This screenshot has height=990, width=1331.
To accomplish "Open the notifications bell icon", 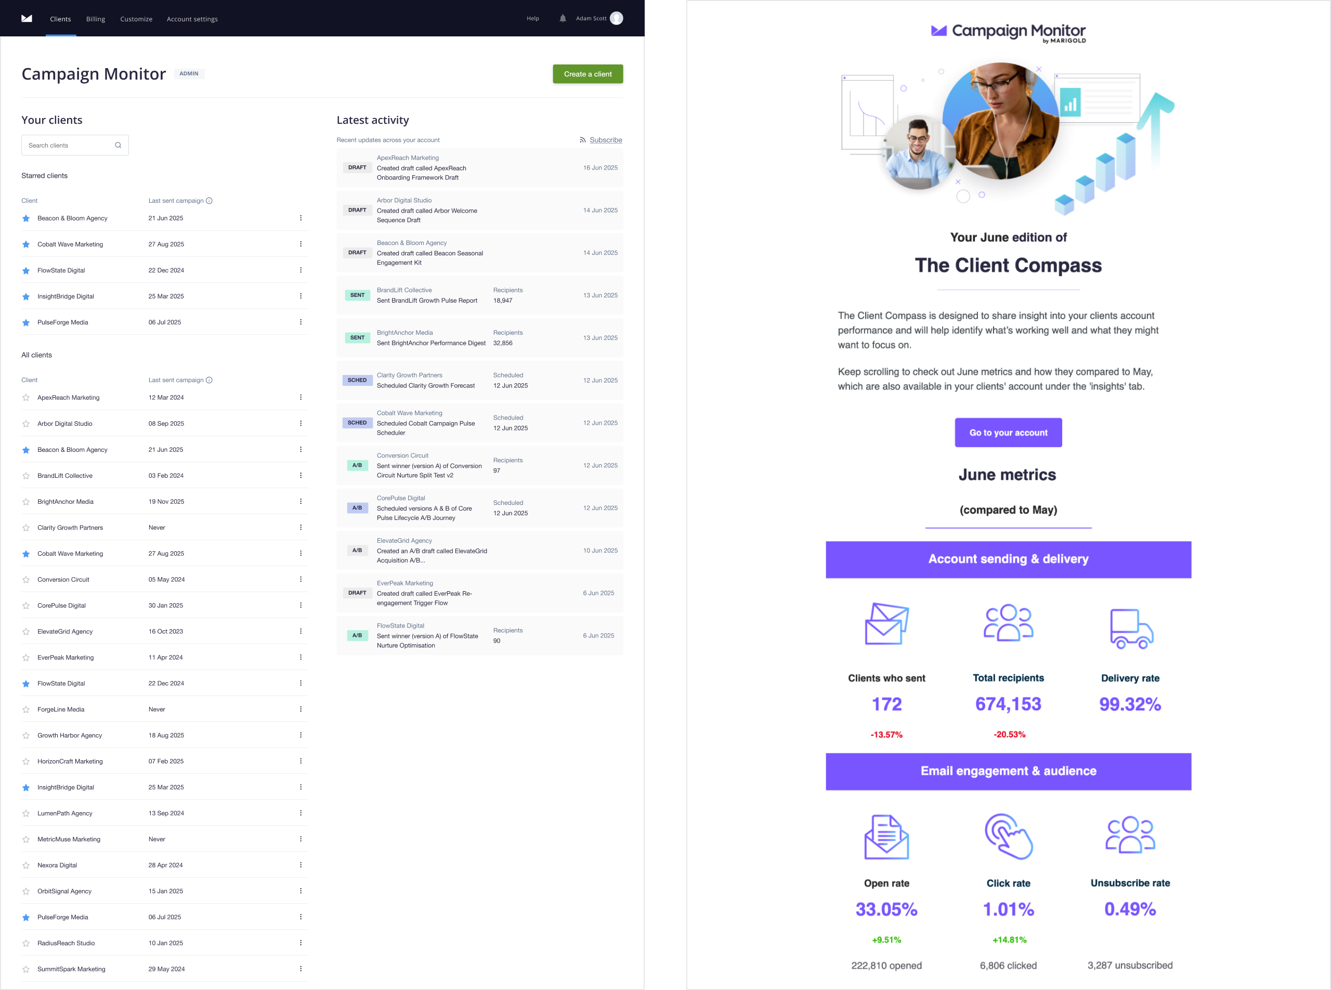I will [562, 19].
